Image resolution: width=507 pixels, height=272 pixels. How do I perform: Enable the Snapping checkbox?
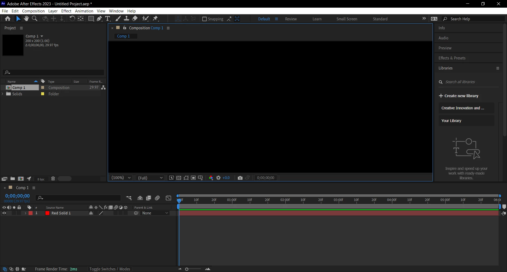coord(204,19)
